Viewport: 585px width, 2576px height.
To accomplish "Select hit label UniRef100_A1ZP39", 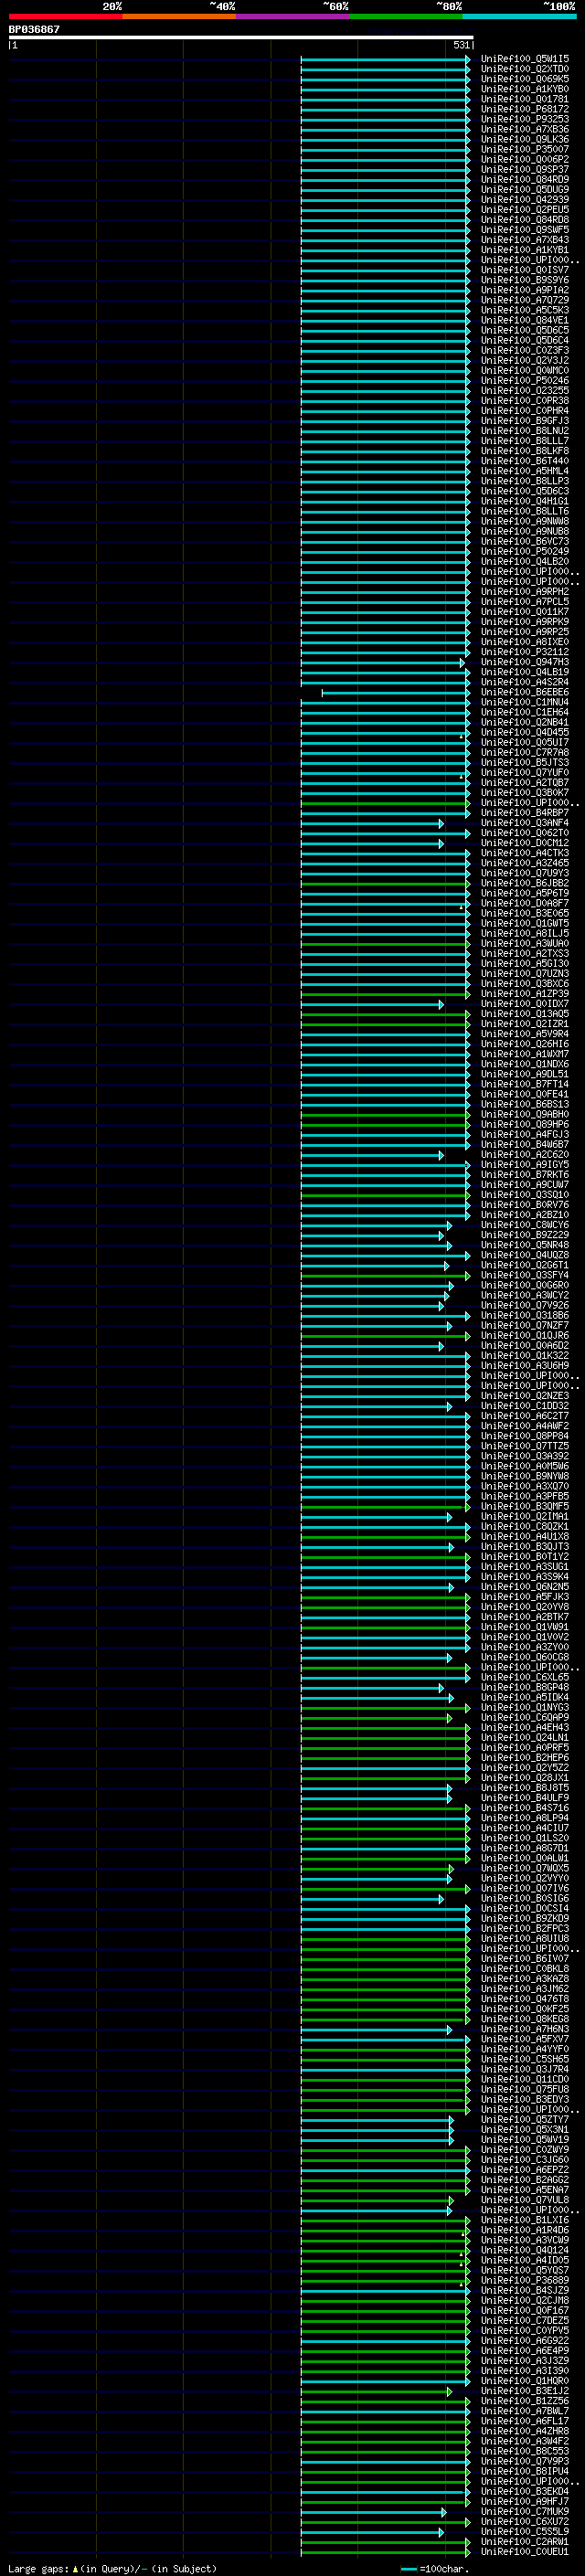I will (525, 994).
